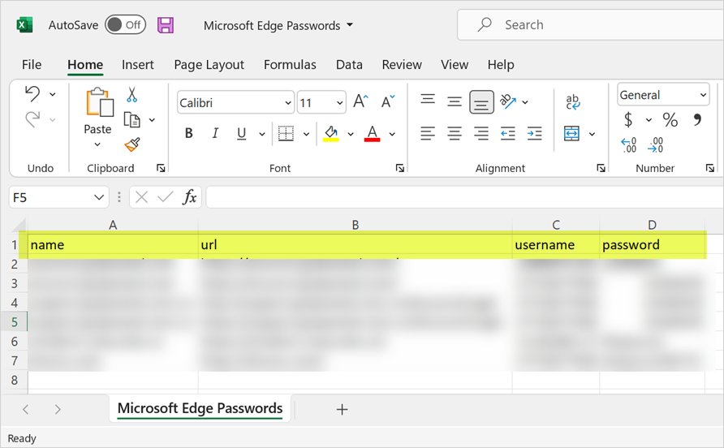Viewport: 724px width, 448px height.
Task: Apply Bold formatting
Action: click(189, 133)
